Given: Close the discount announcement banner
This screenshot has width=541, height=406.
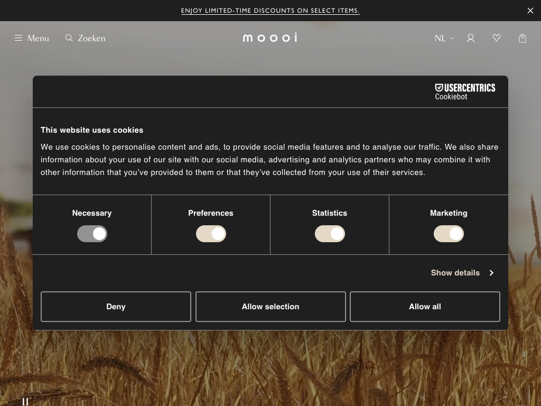Looking at the screenshot, I should (x=530, y=11).
